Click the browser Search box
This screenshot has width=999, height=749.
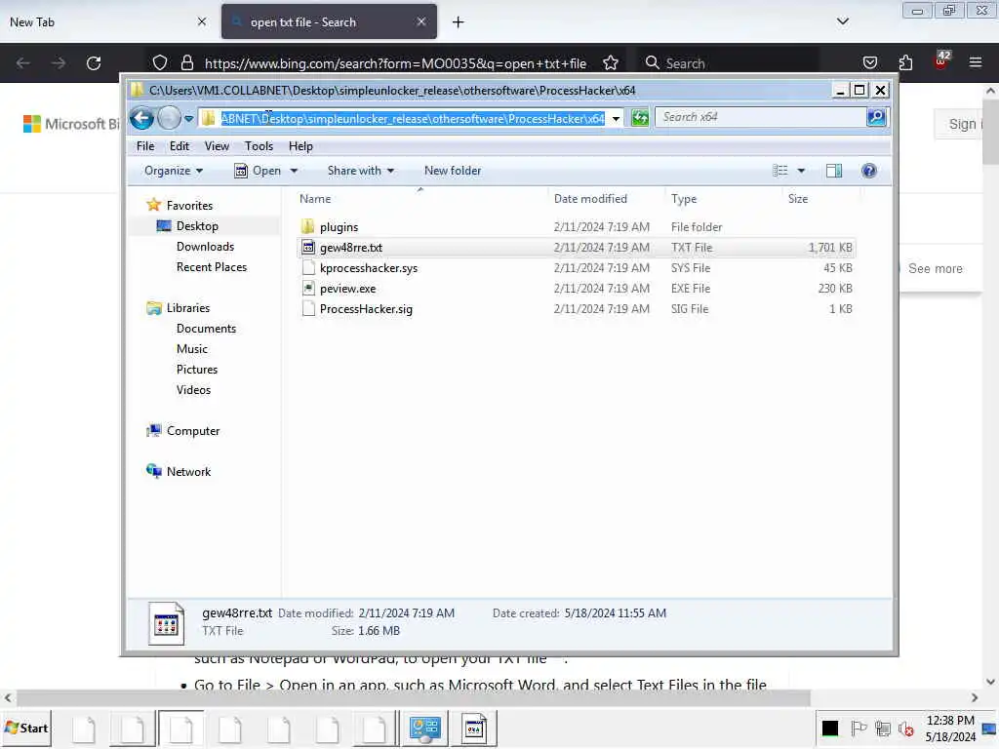tap(730, 63)
